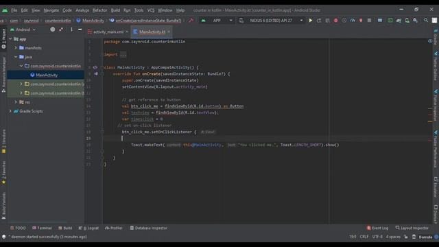Toggle the inspections eye icon in editor corner
Image resolution: width=439 pixels, height=247 pixels.
(x=430, y=41)
